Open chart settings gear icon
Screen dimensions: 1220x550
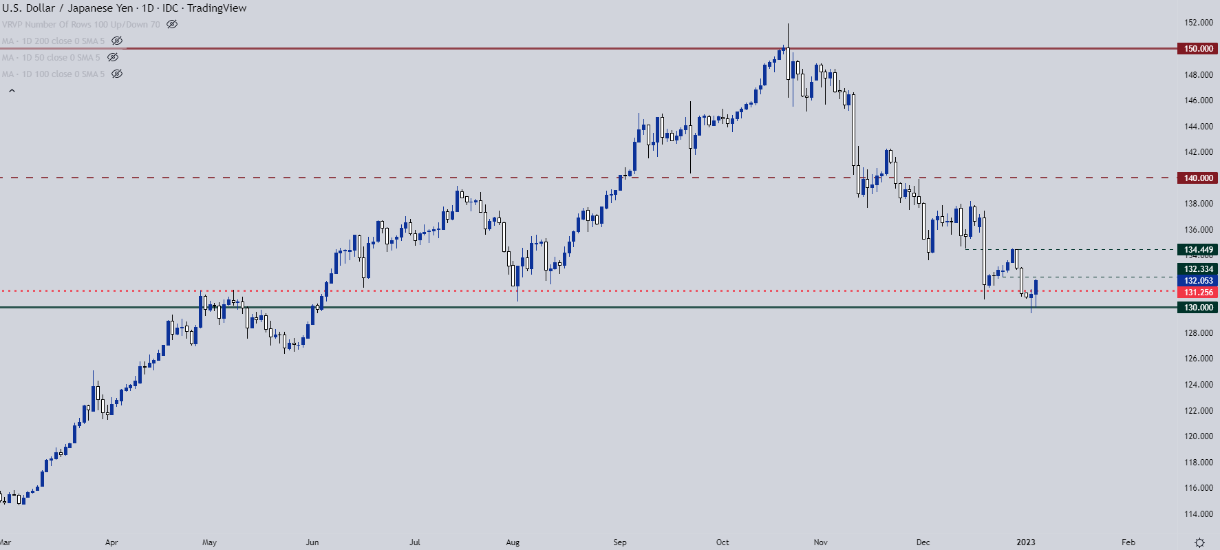click(1199, 542)
